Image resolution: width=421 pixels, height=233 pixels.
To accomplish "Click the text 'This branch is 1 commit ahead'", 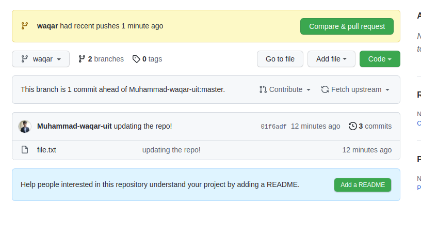I will coord(73,89).
